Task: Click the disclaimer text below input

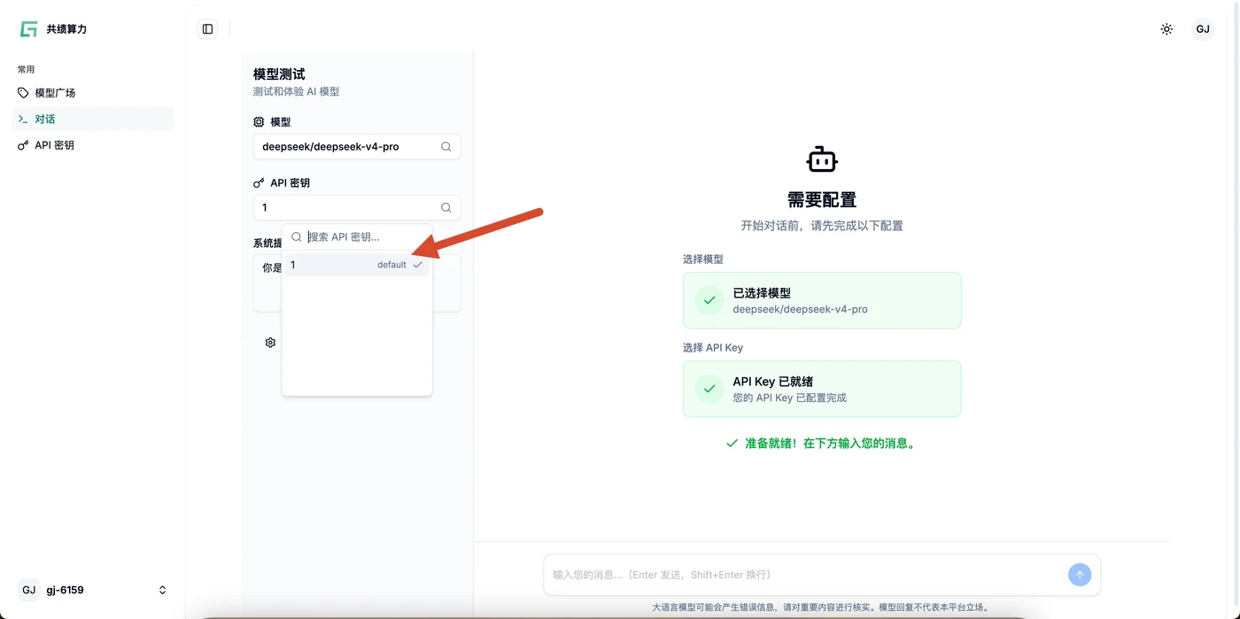Action: point(821,607)
